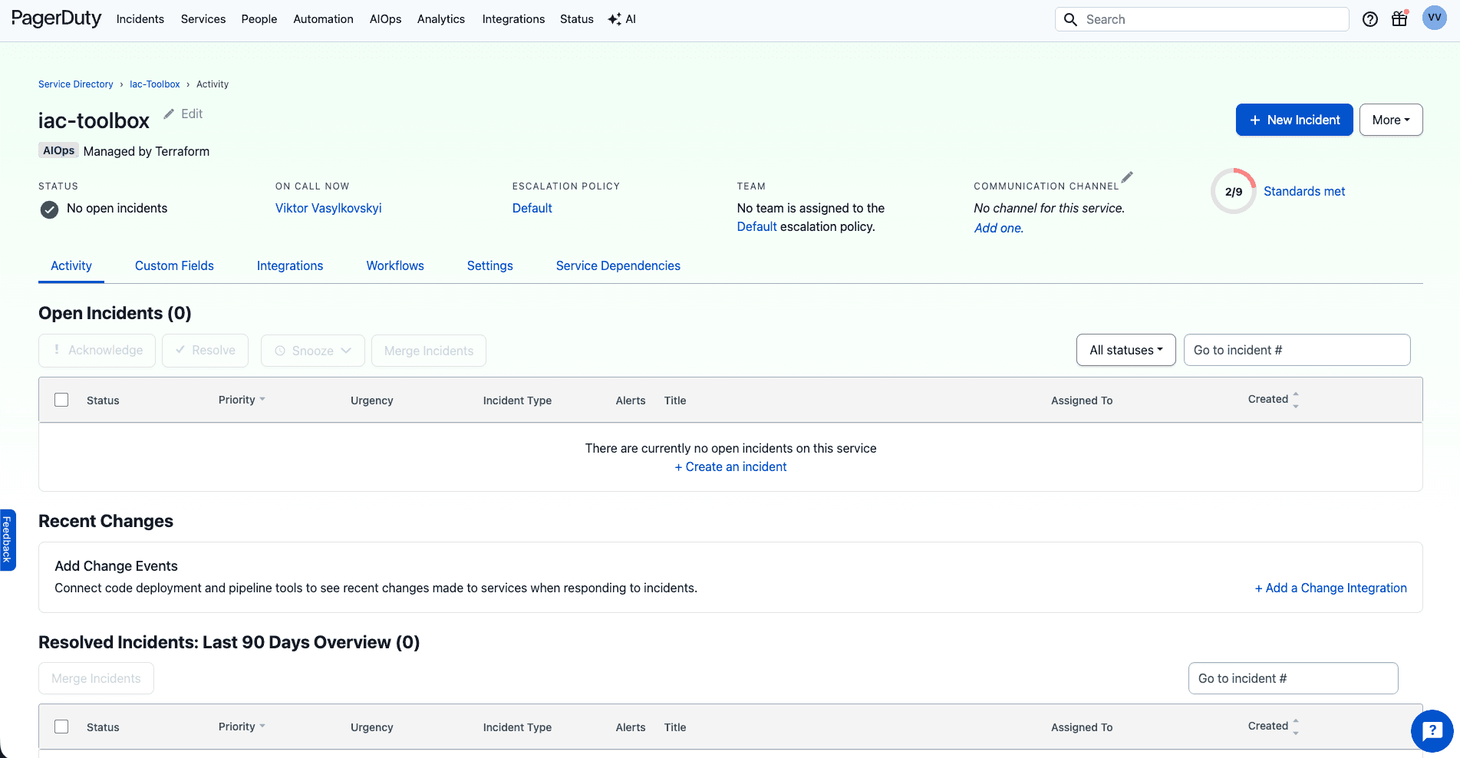Click Add one communication channel link
The height and width of the screenshot is (758, 1460).
tap(999, 228)
